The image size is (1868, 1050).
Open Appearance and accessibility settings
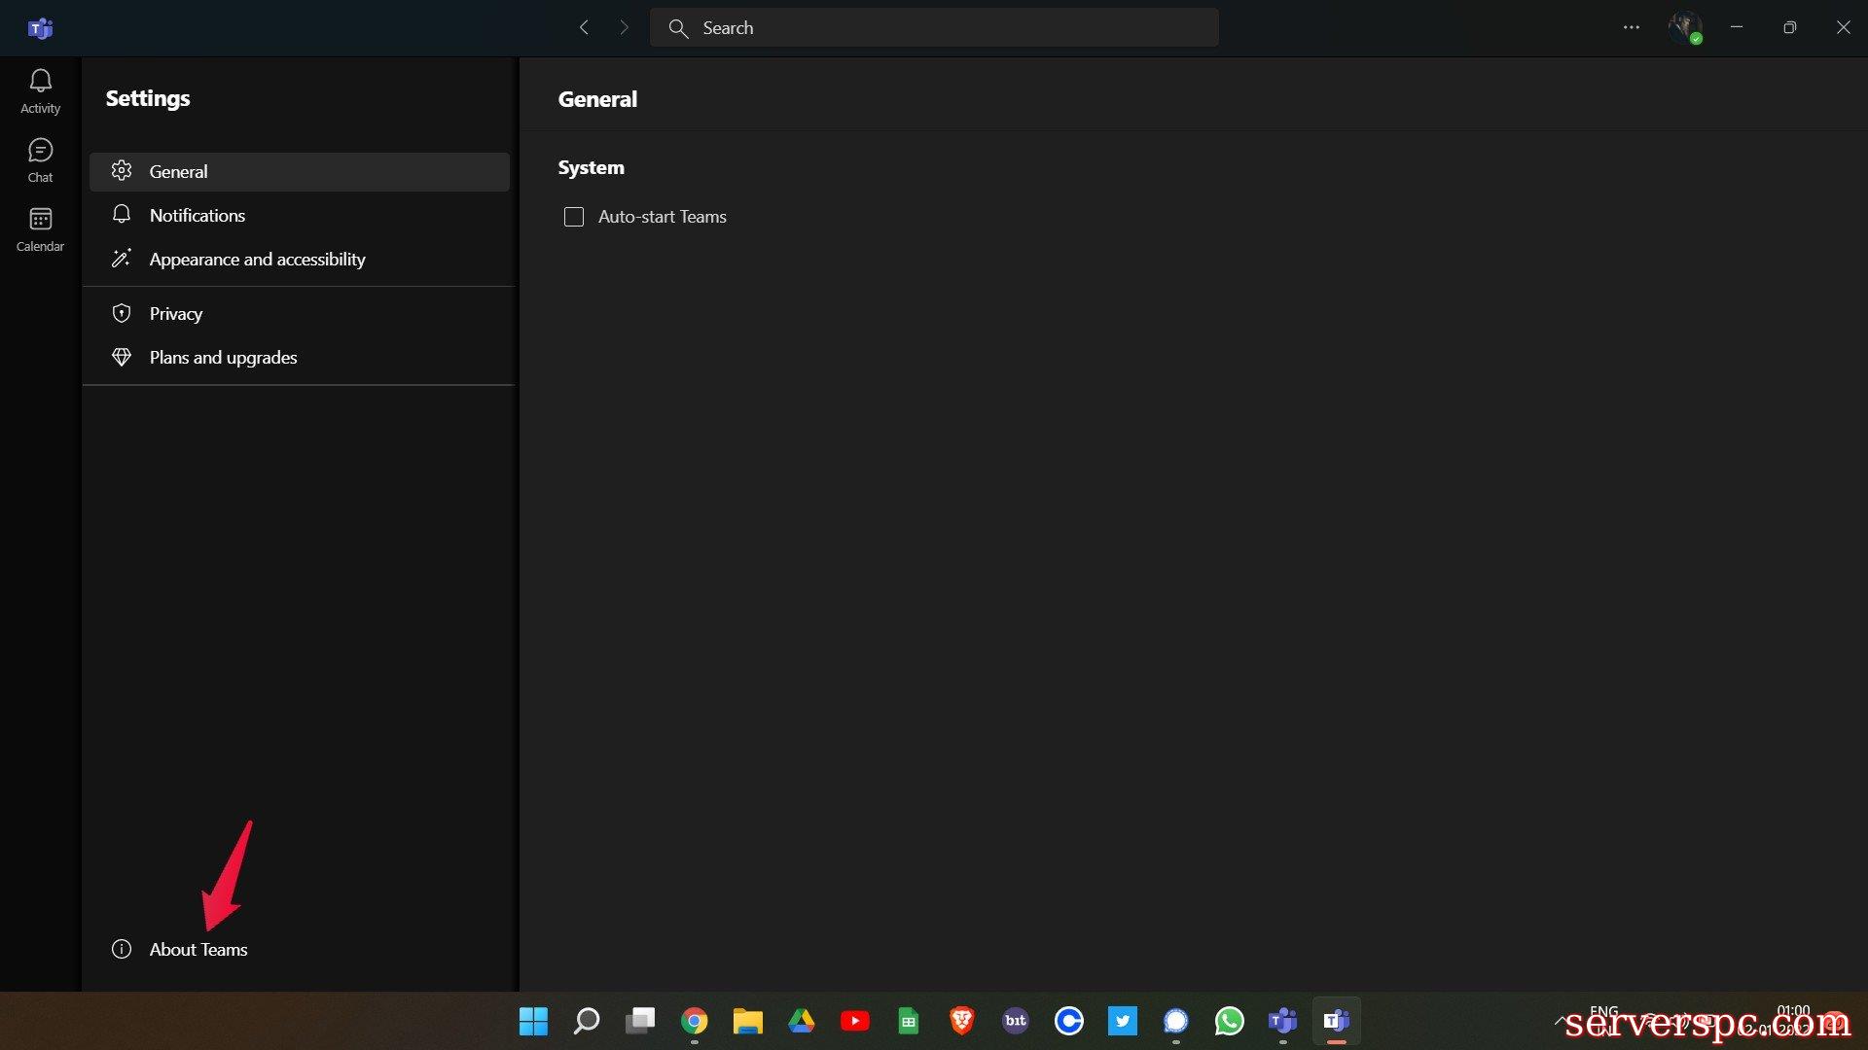tap(257, 260)
